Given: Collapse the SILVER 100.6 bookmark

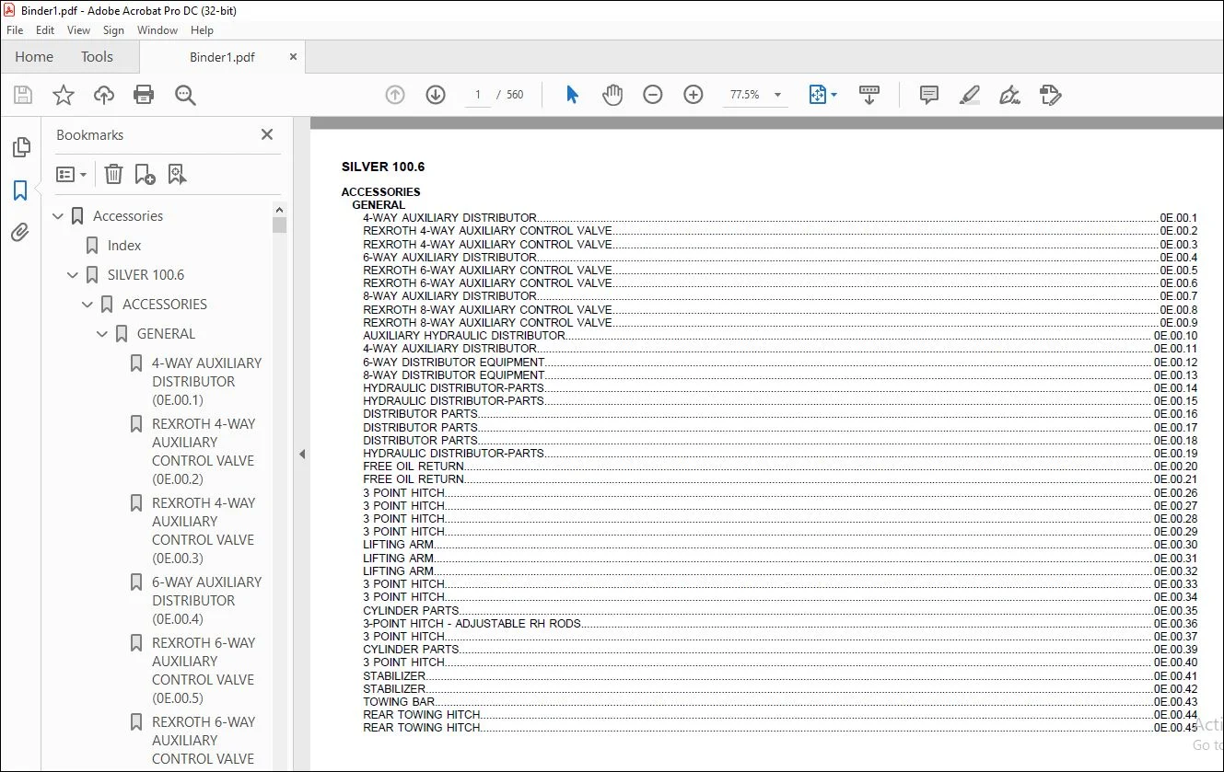Looking at the screenshot, I should 73,275.
